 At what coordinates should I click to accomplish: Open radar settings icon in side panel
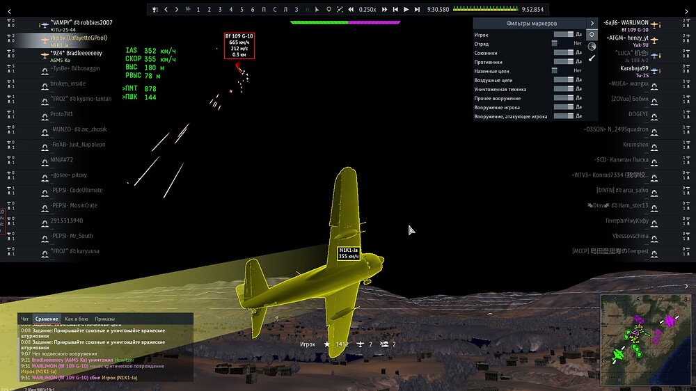592,46
